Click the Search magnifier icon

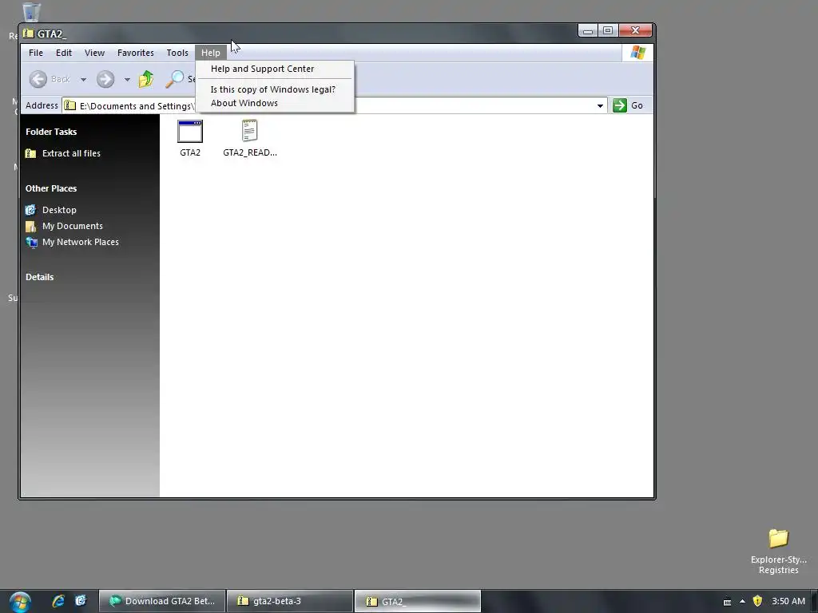pyautogui.click(x=175, y=79)
